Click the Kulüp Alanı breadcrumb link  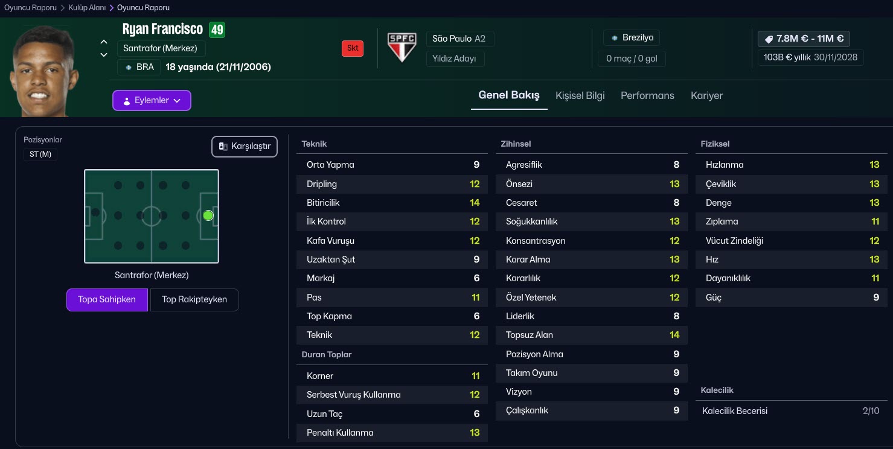coord(87,8)
